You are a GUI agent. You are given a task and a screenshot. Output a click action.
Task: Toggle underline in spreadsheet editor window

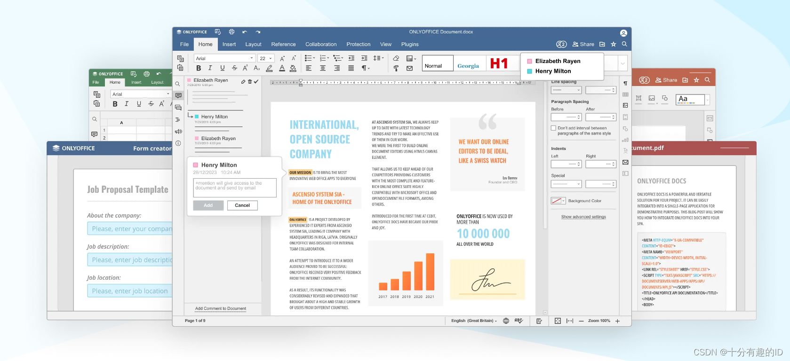click(139, 104)
